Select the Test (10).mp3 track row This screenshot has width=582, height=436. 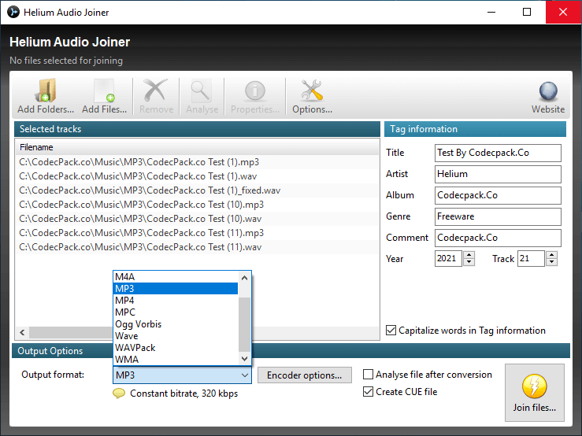click(x=197, y=205)
